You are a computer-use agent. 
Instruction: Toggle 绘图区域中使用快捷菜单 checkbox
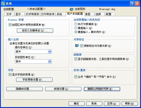coord(10,25)
